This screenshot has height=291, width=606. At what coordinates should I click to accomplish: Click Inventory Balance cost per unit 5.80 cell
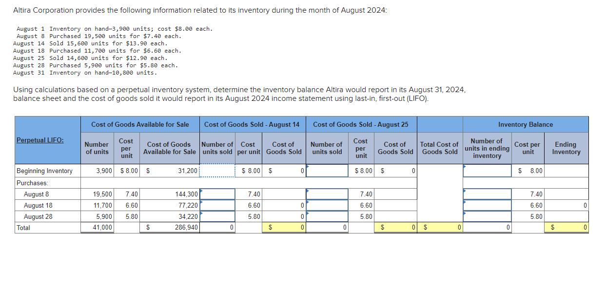pyautogui.click(x=528, y=216)
